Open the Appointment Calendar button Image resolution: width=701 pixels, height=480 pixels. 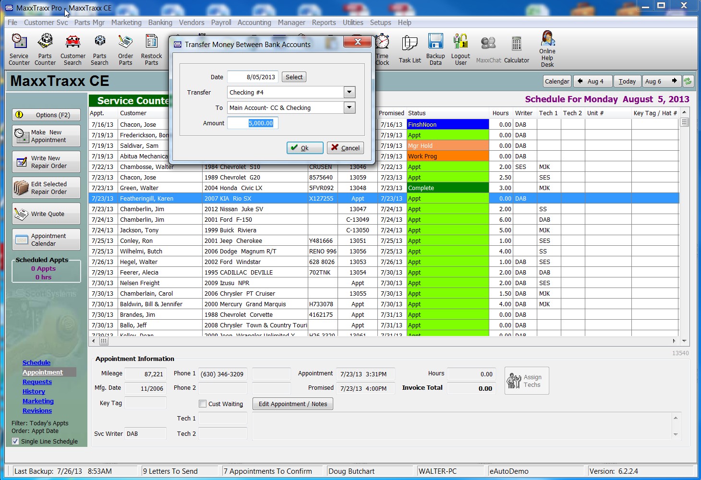[x=46, y=240]
